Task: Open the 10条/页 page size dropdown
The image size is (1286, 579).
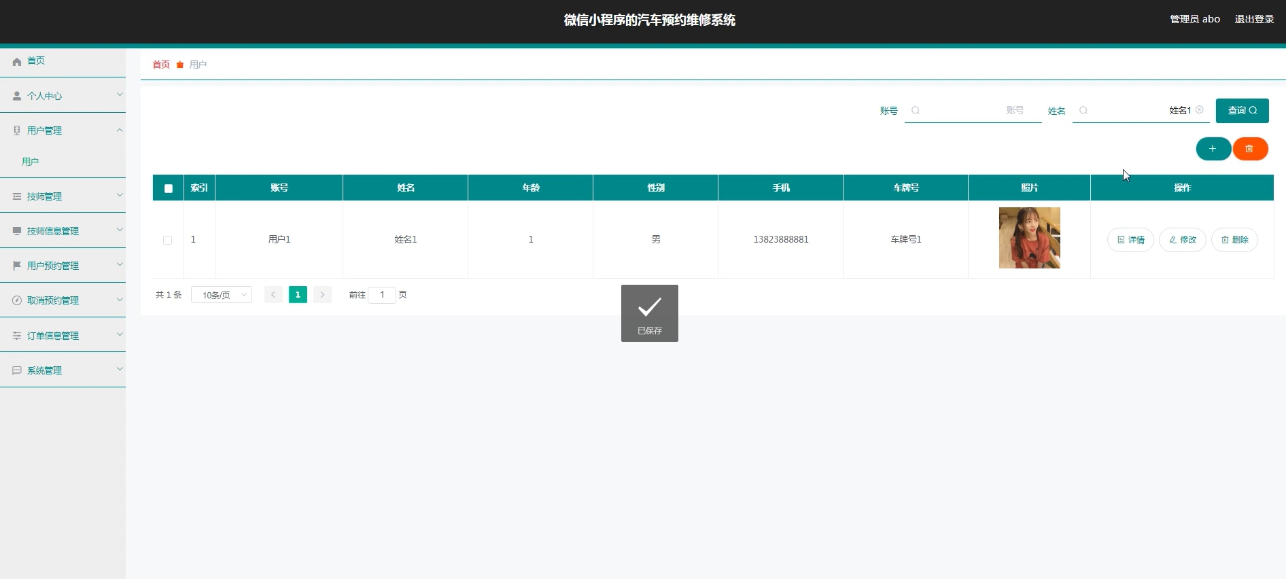Action: click(222, 295)
